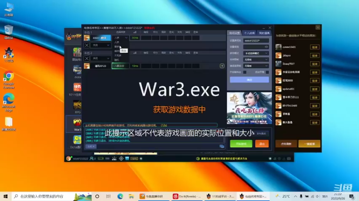Toggle password visibility eye icon

(266, 47)
